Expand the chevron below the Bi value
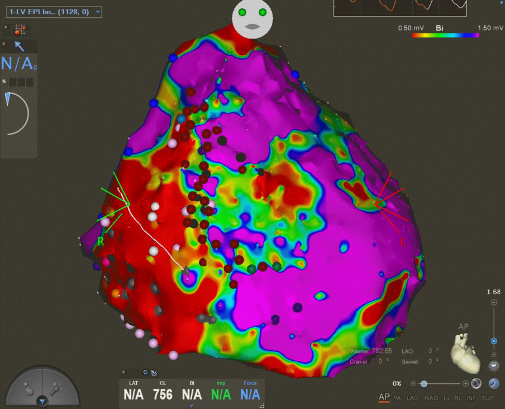This screenshot has height=409, width=505. click(x=192, y=406)
